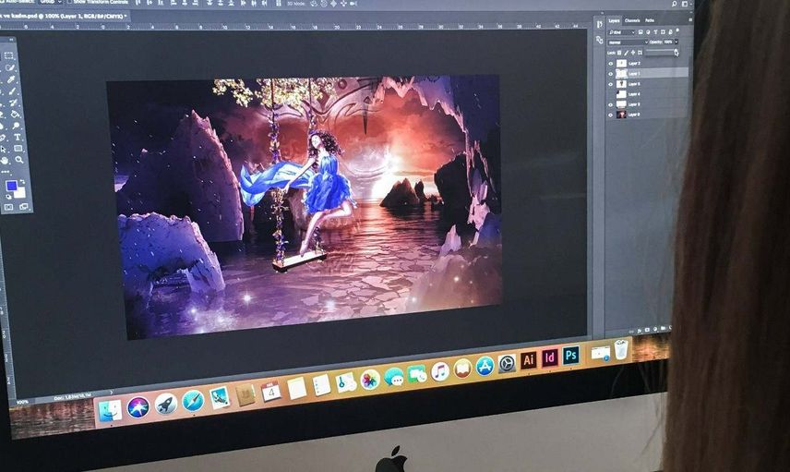
Task: Swap foreground and background colors
Action: click(x=23, y=181)
